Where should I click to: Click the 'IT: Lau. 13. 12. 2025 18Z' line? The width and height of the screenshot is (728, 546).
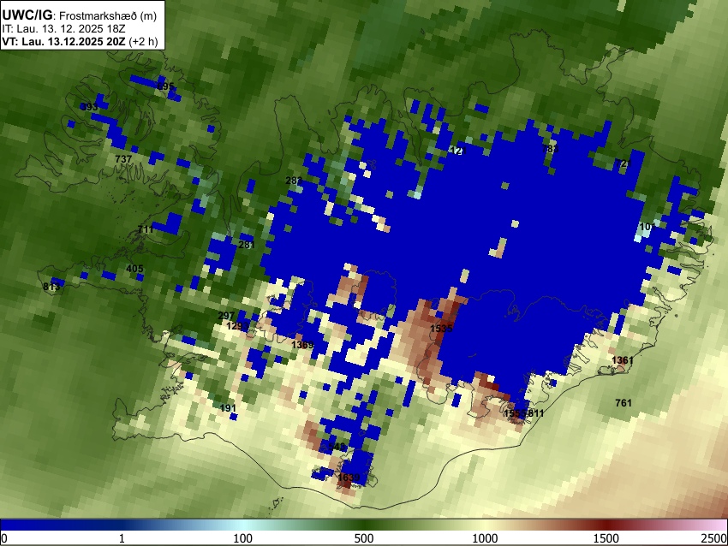(63, 29)
